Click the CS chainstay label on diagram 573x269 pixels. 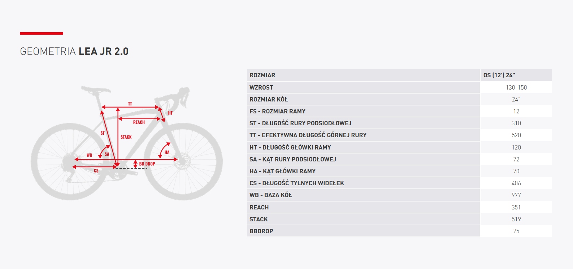coord(96,171)
